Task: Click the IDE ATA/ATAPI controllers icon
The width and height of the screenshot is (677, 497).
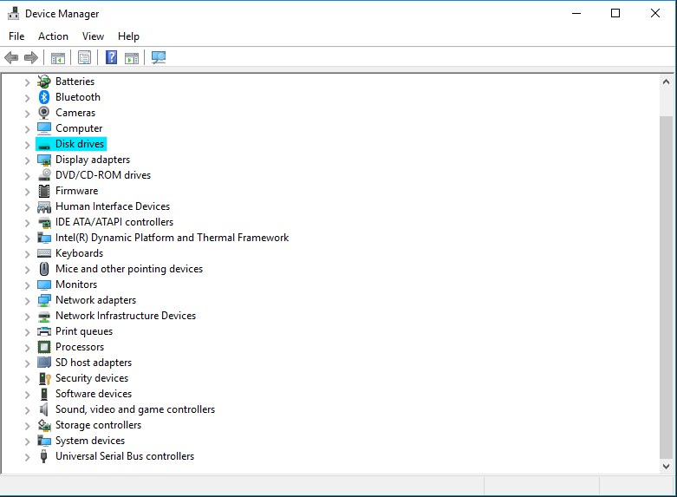Action: 44,223
